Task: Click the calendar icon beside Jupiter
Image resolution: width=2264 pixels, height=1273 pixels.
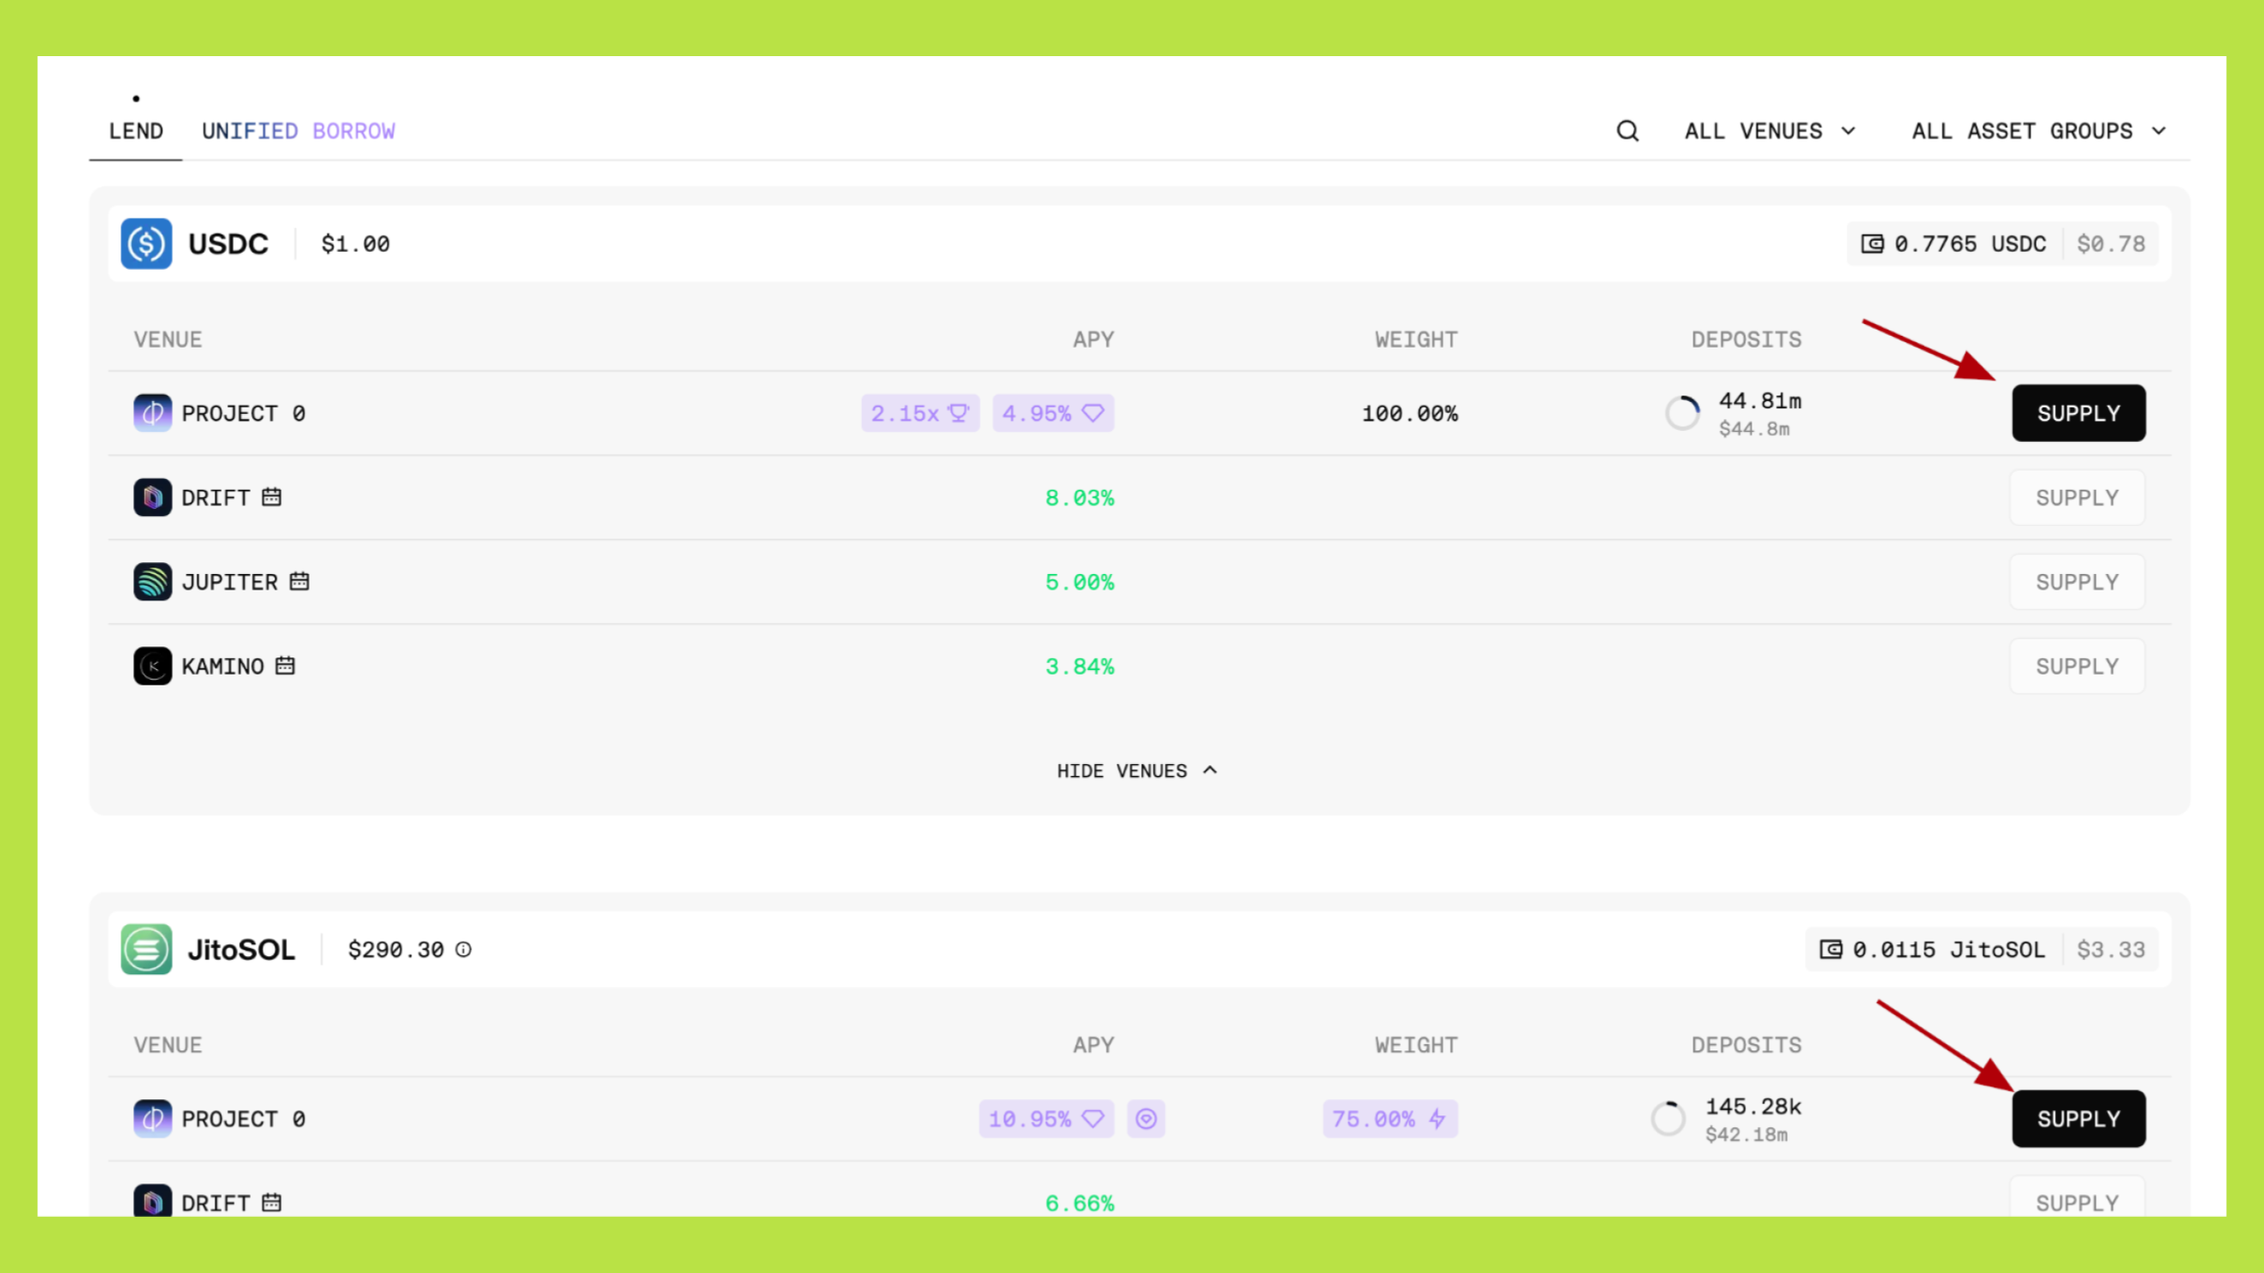Action: pyautogui.click(x=300, y=581)
